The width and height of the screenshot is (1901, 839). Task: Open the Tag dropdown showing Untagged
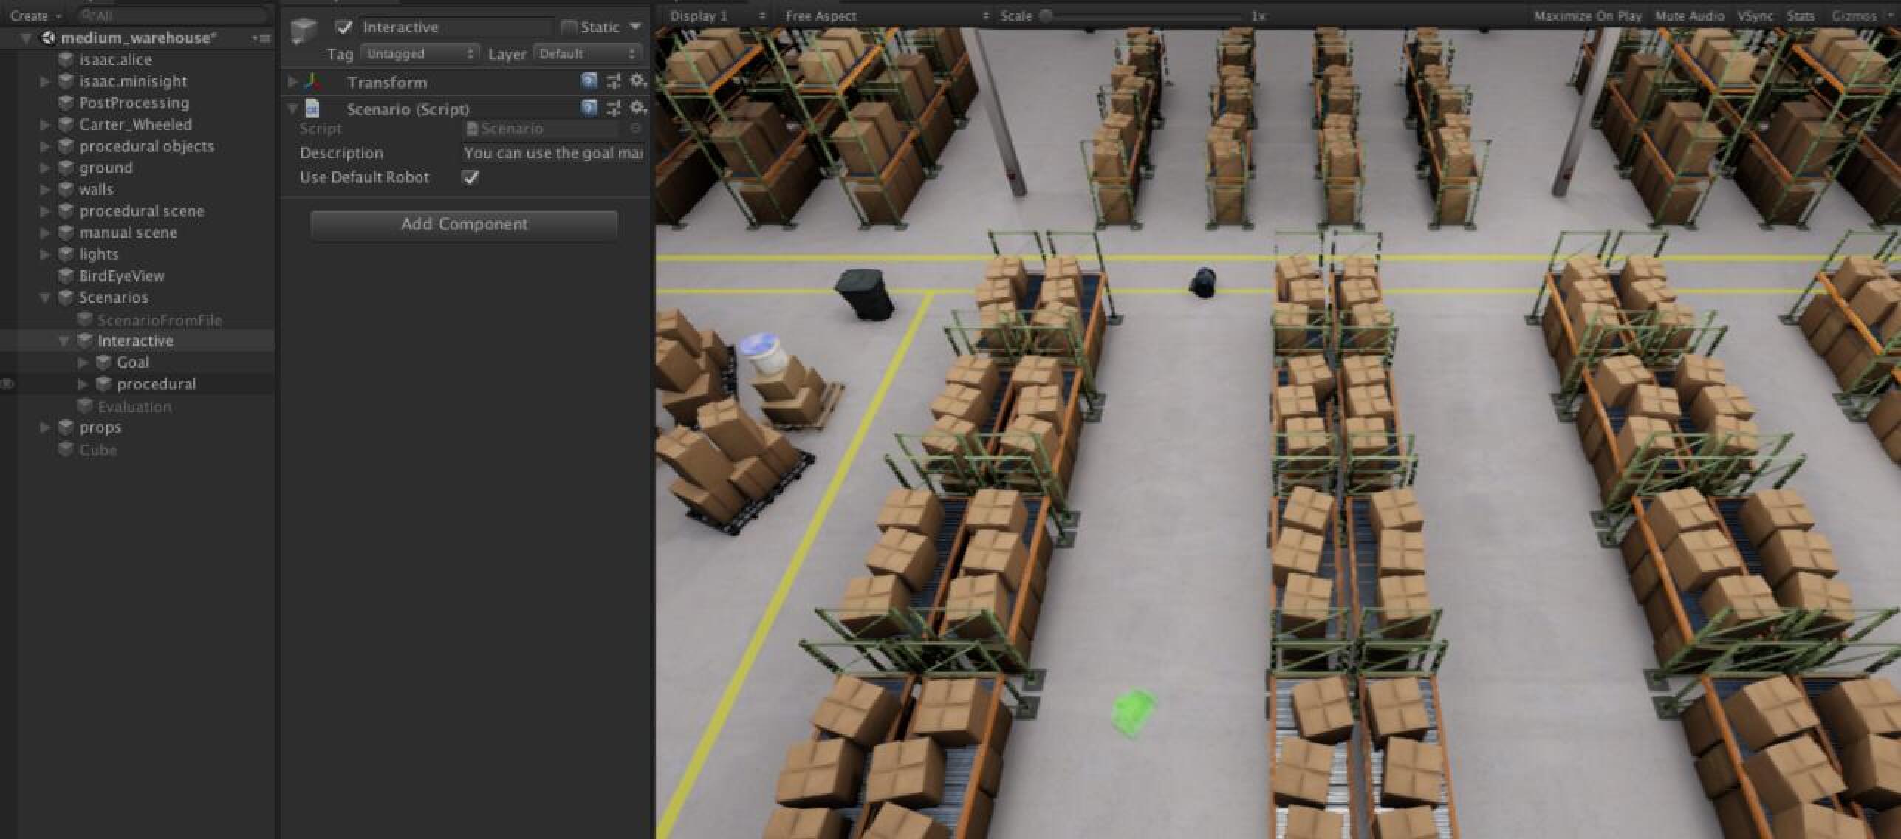click(x=419, y=54)
